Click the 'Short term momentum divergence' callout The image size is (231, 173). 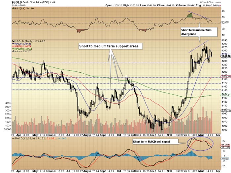click(199, 32)
